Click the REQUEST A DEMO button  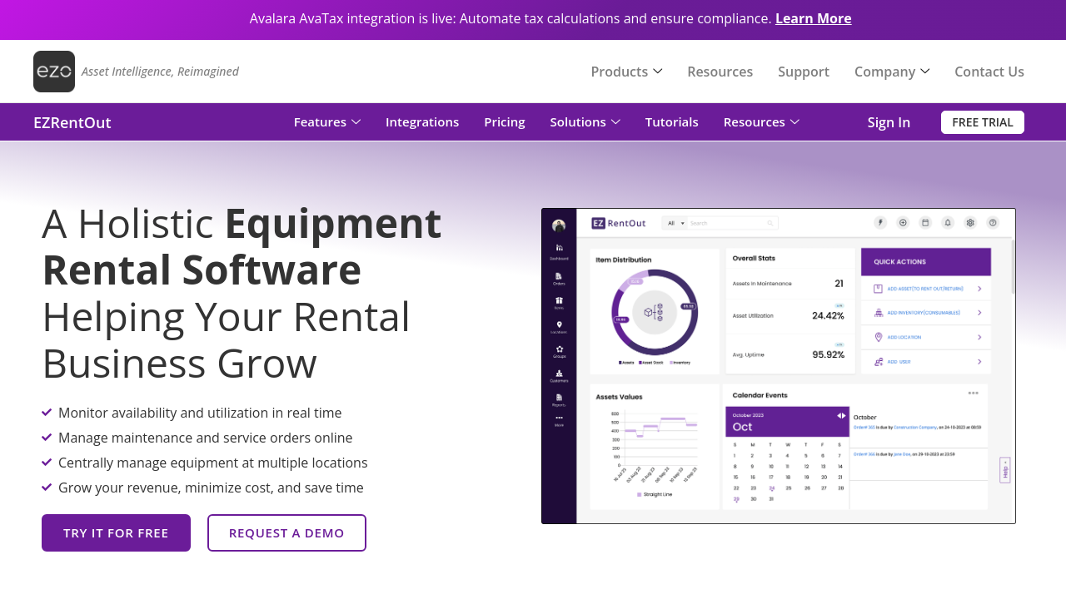pyautogui.click(x=286, y=532)
